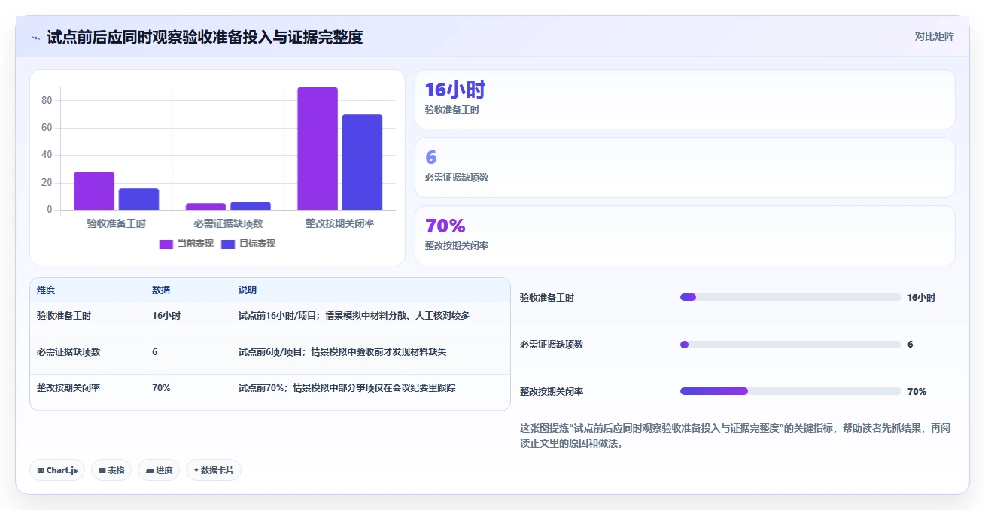Click the 16小时 value after the progress bar

point(921,298)
